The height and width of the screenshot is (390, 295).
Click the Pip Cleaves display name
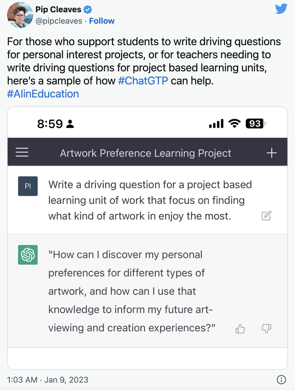tap(58, 10)
